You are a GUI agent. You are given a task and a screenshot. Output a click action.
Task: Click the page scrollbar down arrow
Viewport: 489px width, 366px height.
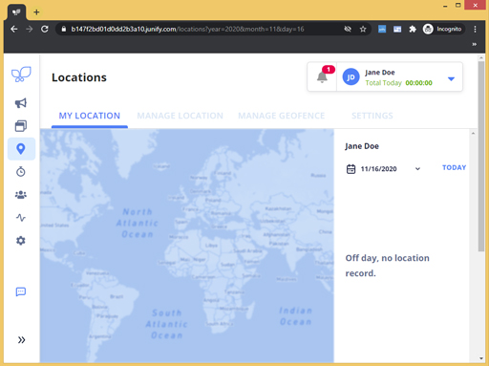(481, 358)
